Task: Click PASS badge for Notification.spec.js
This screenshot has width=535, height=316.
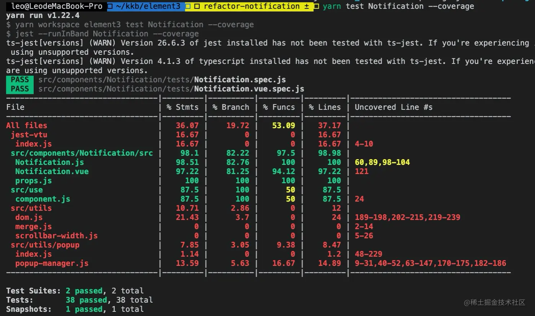Action: click(20, 80)
